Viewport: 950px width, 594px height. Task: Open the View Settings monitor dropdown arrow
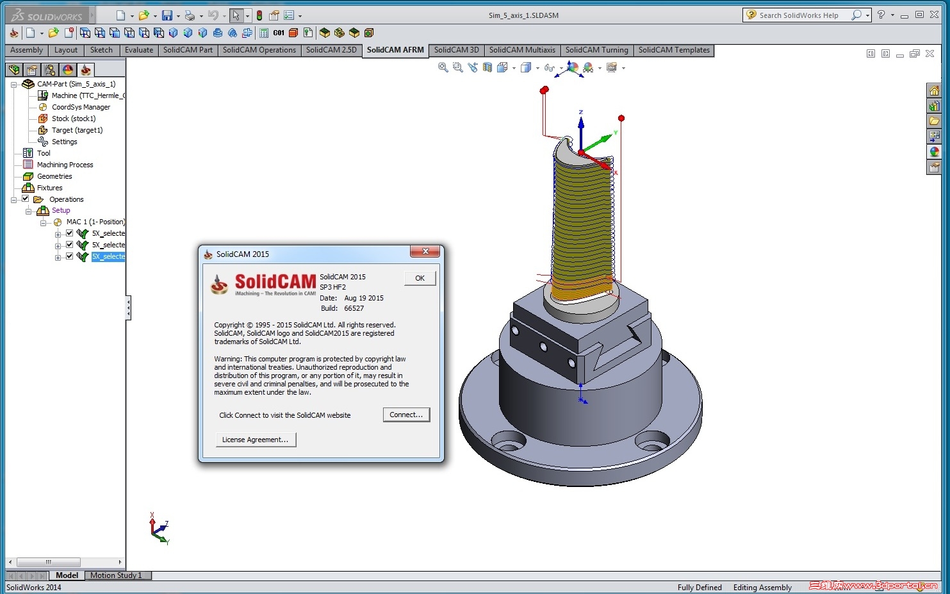(x=623, y=68)
